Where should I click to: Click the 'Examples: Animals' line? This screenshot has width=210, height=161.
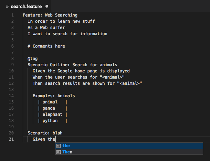54,96
